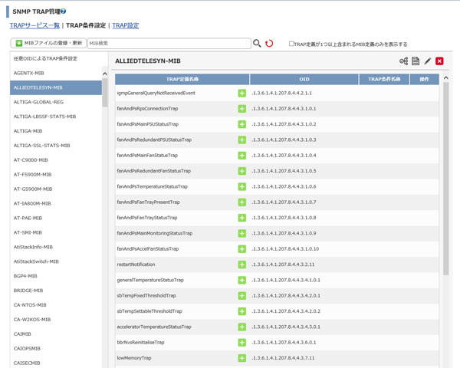The width and height of the screenshot is (460, 368).
Task: Select ALTIGA-MIB in the MIB list
Action: 56,131
